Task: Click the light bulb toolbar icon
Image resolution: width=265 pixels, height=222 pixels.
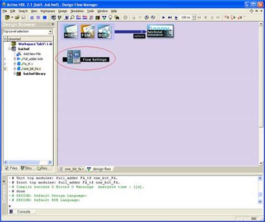Action: click(x=110, y=17)
